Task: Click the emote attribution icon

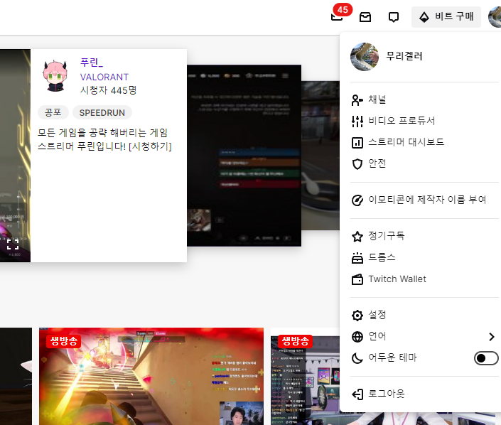Action: point(357,200)
